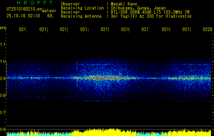Viewport: 214px width, 136px height.
Task: Click the 0217 time marker on the top axis
Action: click(x=146, y=29)
